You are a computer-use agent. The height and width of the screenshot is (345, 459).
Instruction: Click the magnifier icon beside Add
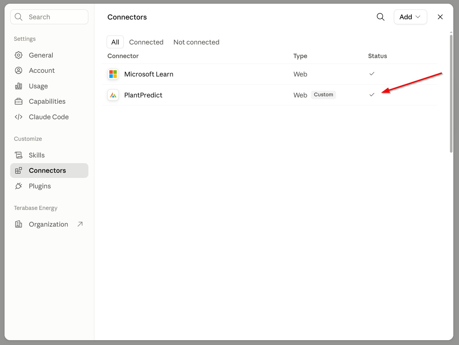coord(381,17)
